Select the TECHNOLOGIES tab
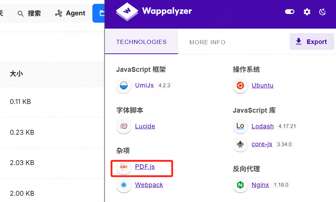This screenshot has height=202, width=336. click(142, 42)
